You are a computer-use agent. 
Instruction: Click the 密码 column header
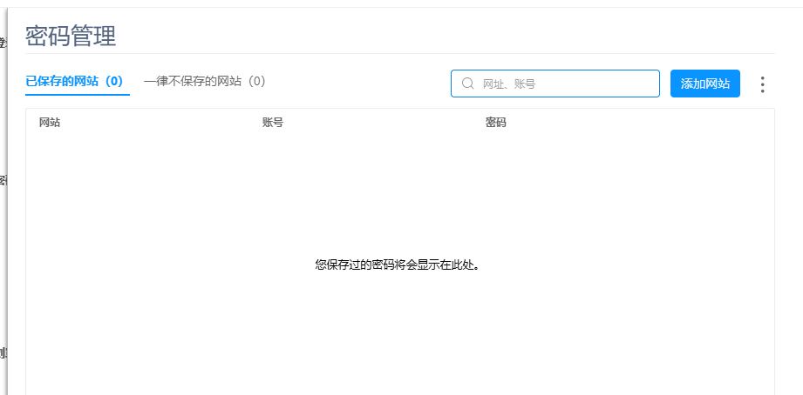[496, 123]
